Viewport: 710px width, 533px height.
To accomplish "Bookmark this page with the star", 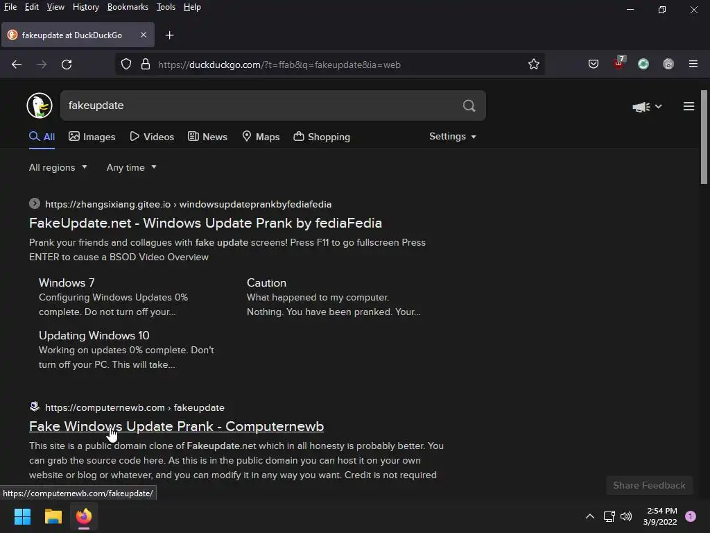I will coord(534,65).
